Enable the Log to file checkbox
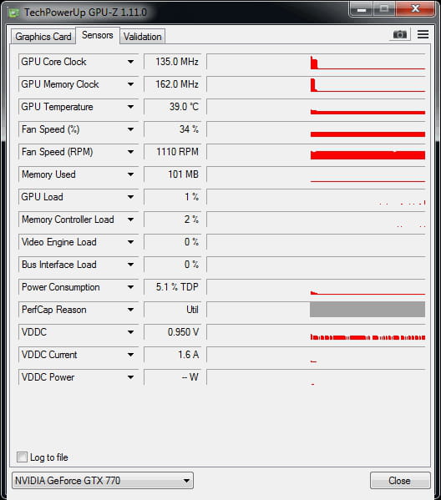Screen dimensions: 441x500 22,457
